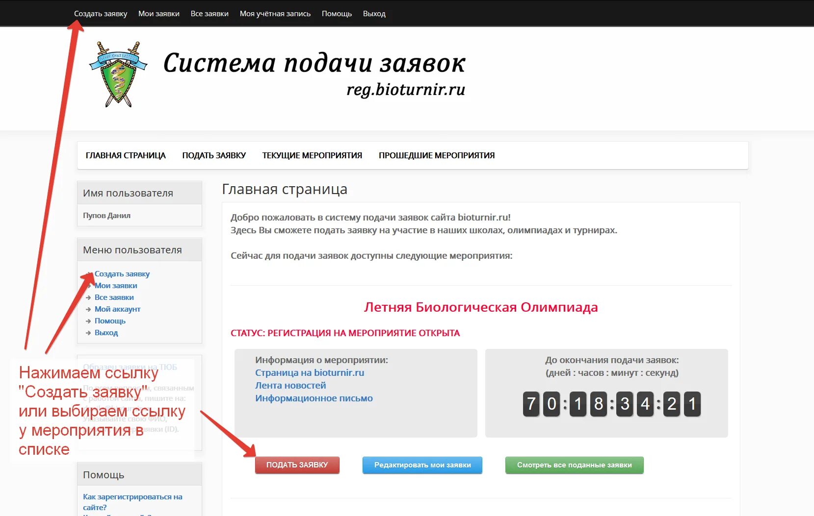
Task: Click arrow bullet beside 'Мой аккаунт' sidebar link
Action: point(88,309)
